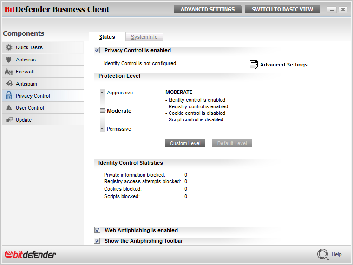The image size is (353, 265).
Task: Click 'Registry control is enabled' line
Action: tap(196, 106)
